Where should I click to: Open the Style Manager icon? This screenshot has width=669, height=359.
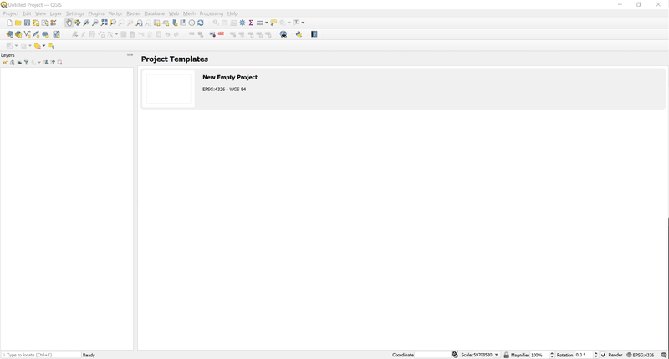(x=54, y=23)
